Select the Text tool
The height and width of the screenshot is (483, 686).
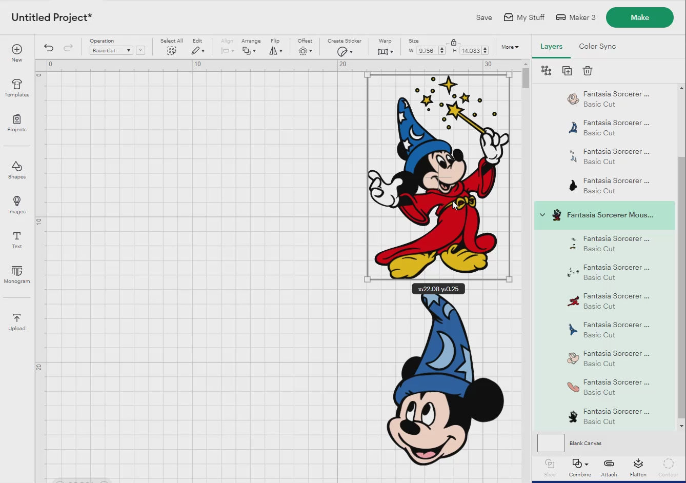pyautogui.click(x=17, y=239)
